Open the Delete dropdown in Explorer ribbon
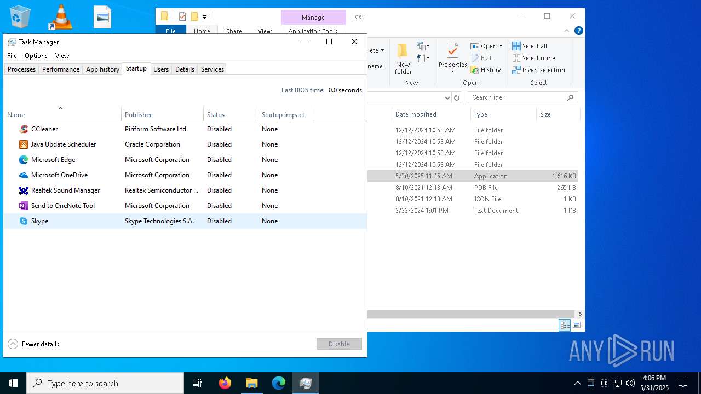This screenshot has width=701, height=394. (x=382, y=50)
